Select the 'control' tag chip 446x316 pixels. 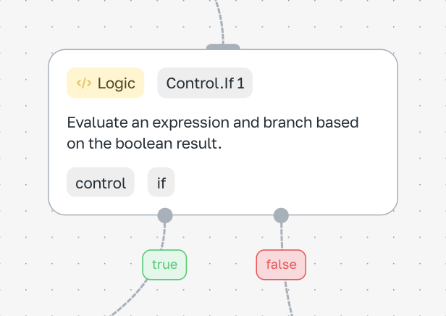[101, 182]
